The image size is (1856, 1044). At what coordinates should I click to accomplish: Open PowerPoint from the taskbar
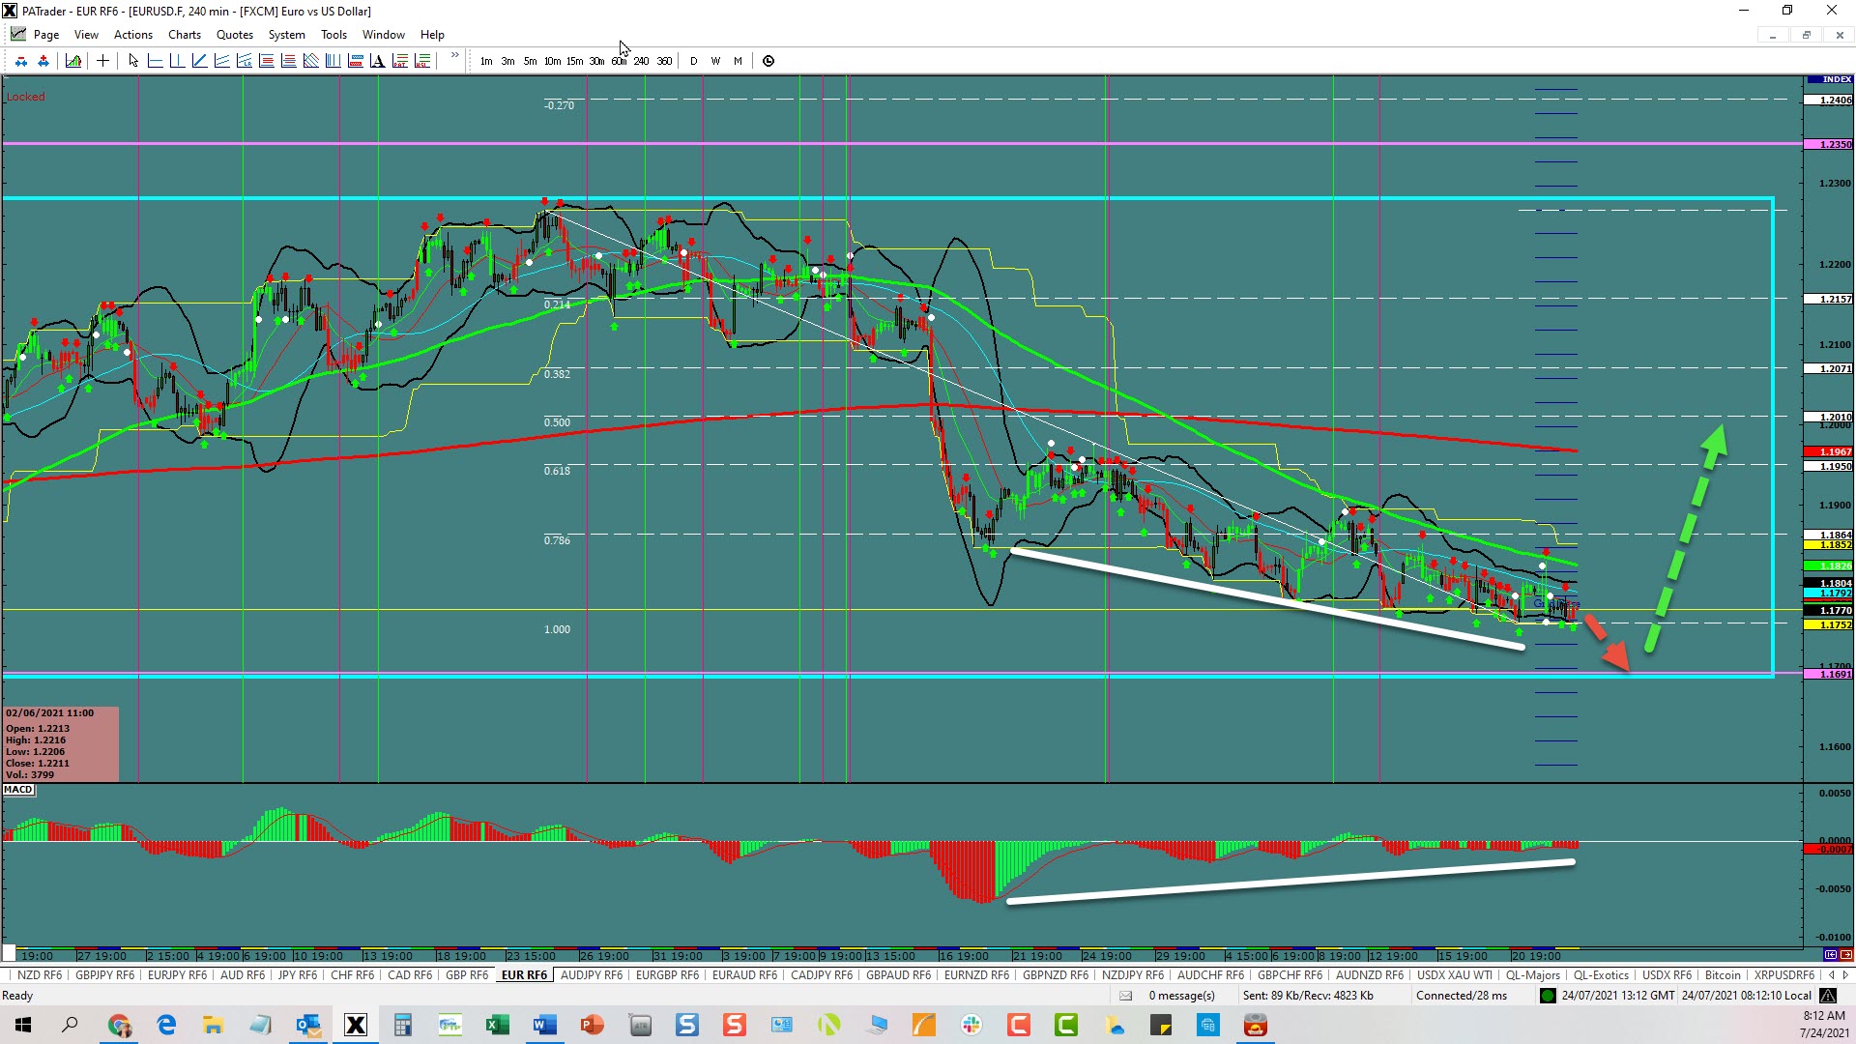pyautogui.click(x=592, y=1025)
